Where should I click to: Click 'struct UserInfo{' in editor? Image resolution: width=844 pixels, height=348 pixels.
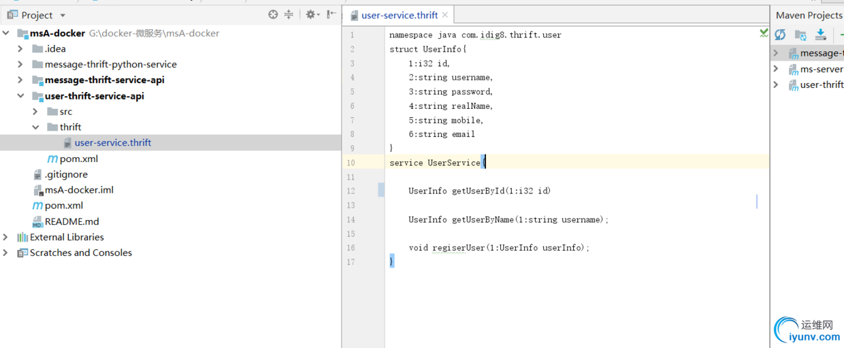pos(428,49)
